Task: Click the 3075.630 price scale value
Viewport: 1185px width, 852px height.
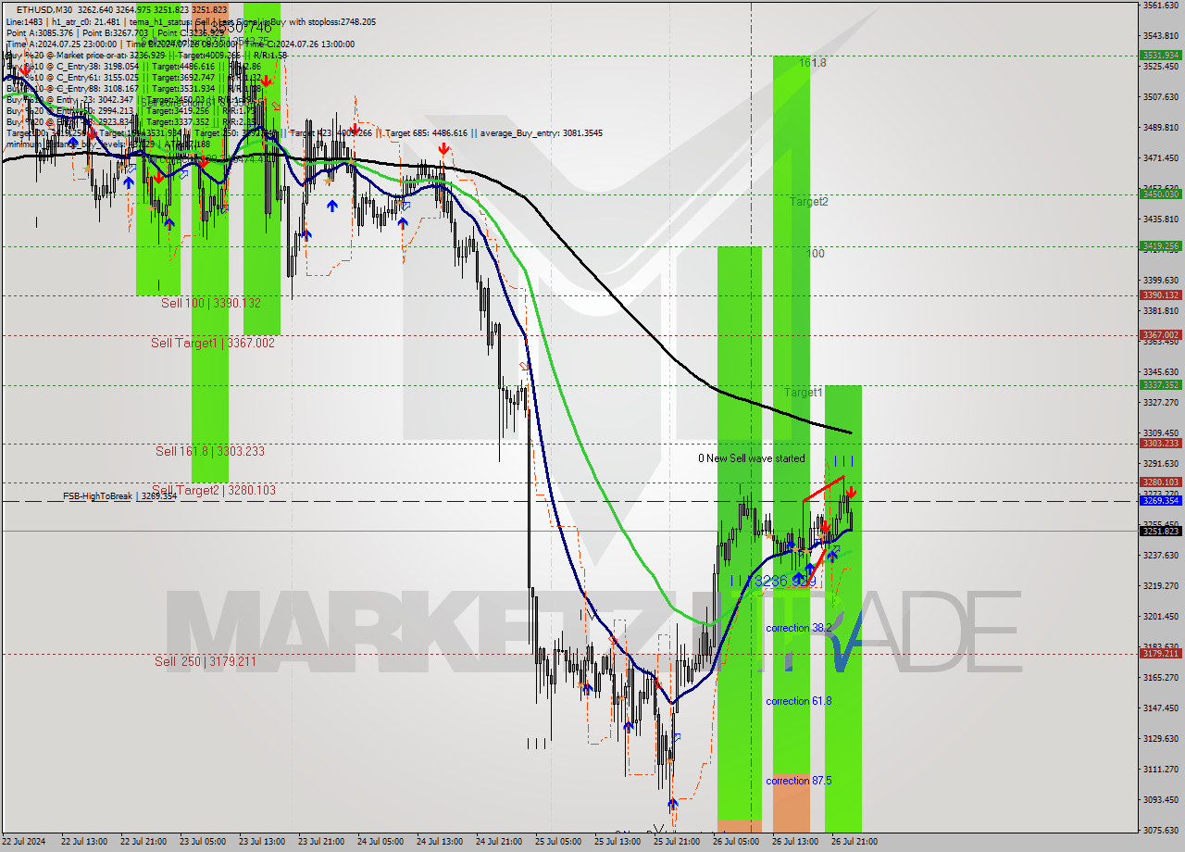Action: [x=1160, y=831]
